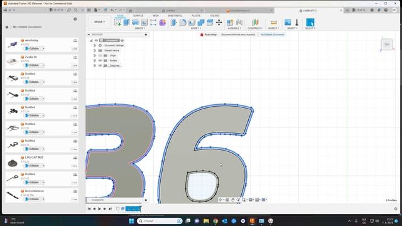Select the Create Sketch tool

118,23
